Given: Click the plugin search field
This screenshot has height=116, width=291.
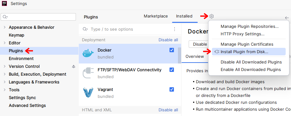Looking at the screenshot, I should (x=130, y=29).
